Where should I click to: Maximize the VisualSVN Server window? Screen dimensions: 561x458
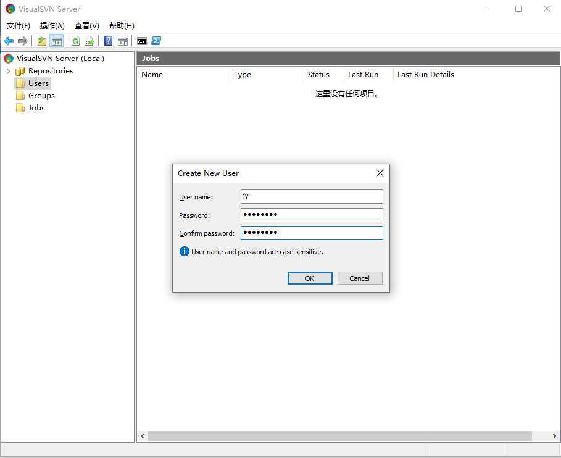click(518, 9)
